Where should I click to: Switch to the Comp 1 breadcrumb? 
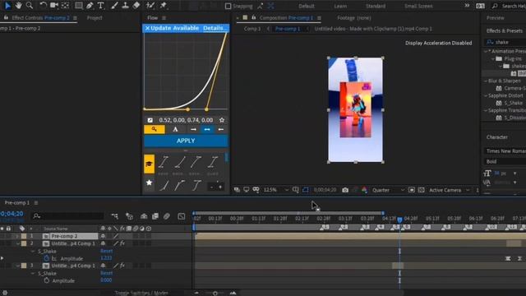(252, 29)
